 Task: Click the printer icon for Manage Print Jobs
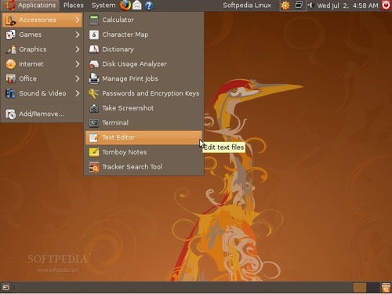94,78
